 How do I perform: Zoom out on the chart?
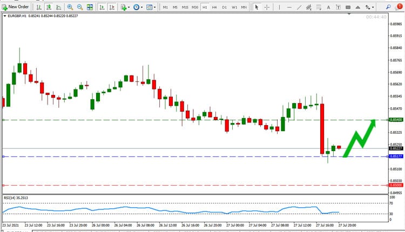(80, 7)
